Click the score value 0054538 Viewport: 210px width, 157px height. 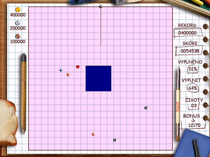coord(190,51)
